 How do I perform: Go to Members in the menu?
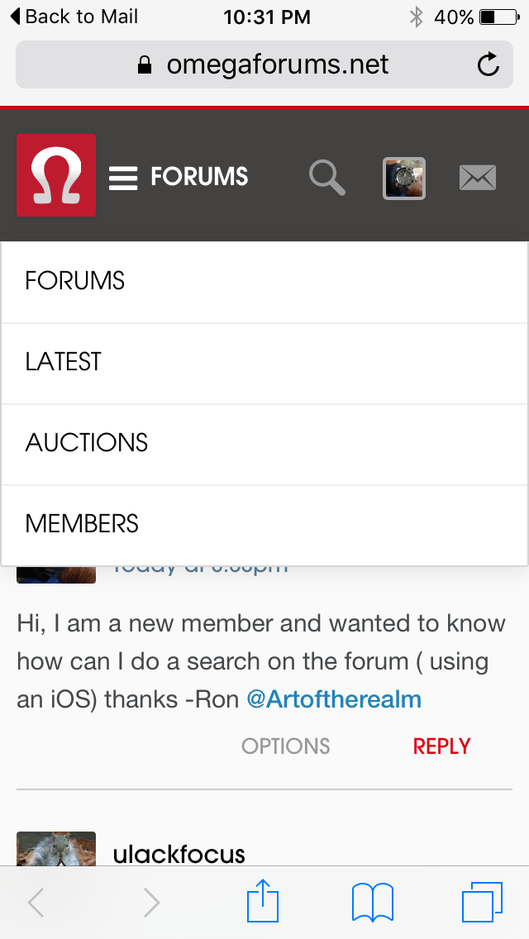click(82, 524)
